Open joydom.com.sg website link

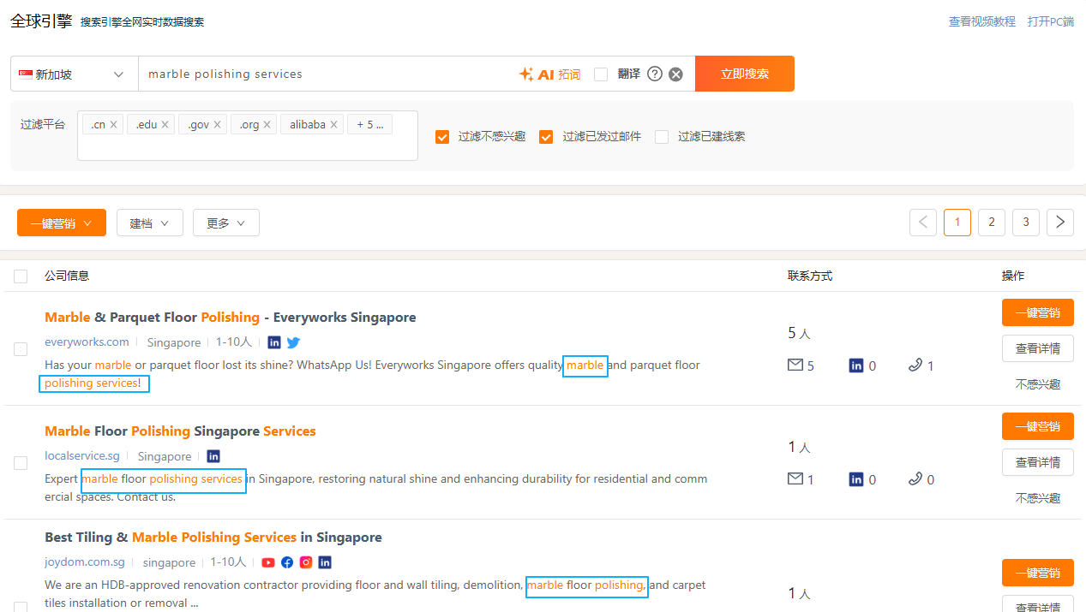pyautogui.click(x=85, y=562)
